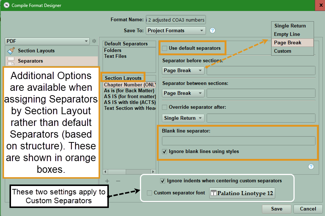
Task: Open the gear settings next to PDF
Action: 94,41
